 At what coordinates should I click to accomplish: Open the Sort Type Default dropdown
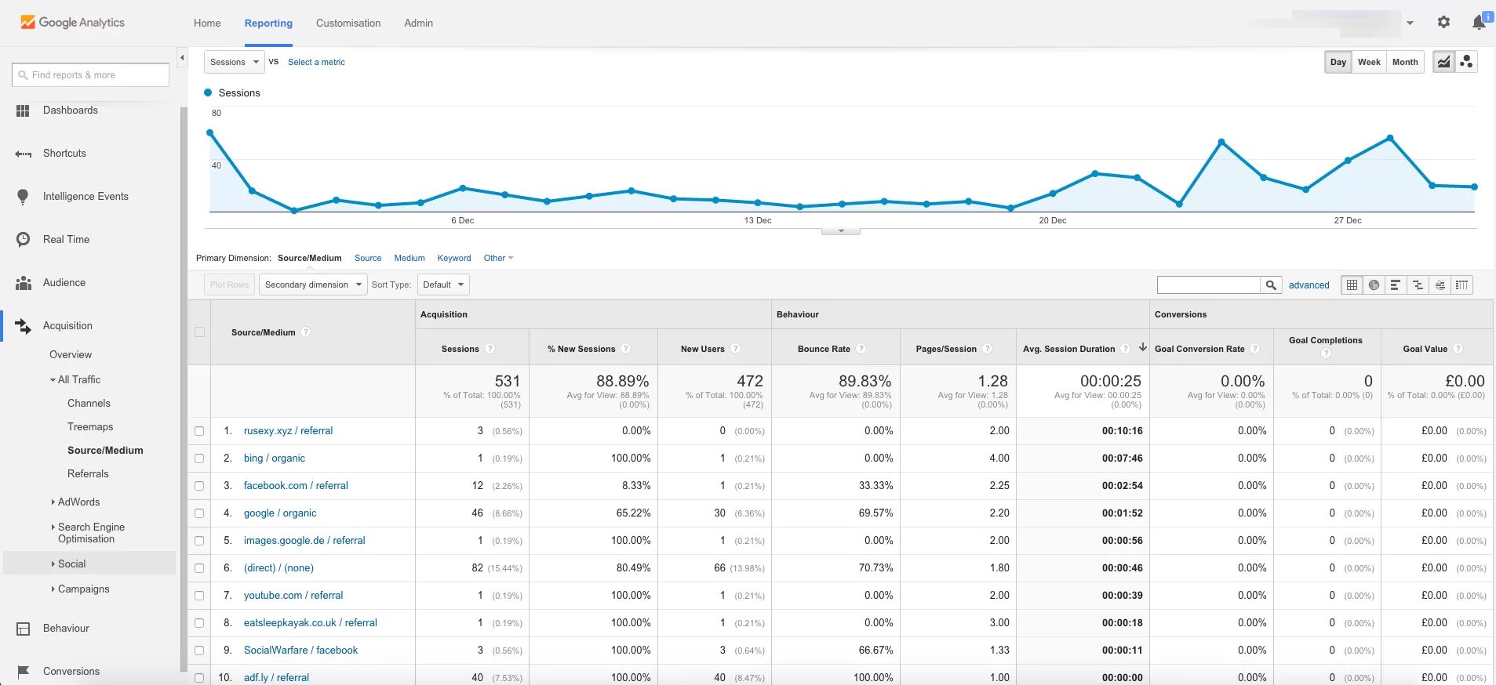coord(443,285)
